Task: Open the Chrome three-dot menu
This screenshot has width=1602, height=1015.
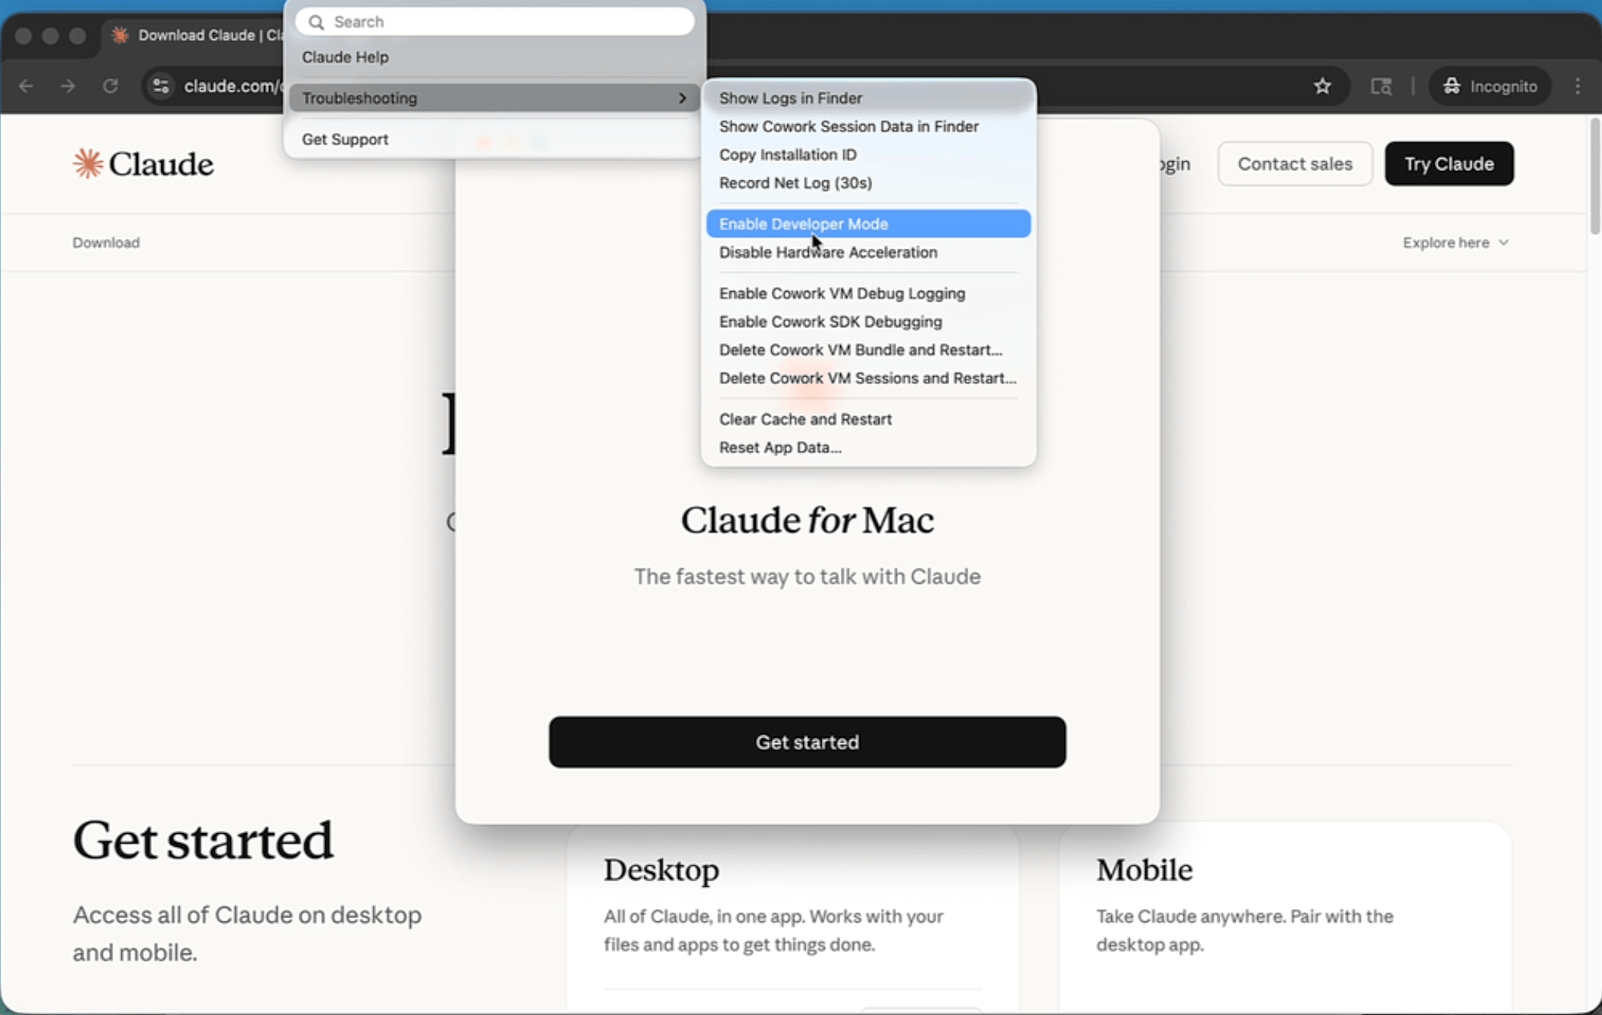Action: click(1577, 86)
